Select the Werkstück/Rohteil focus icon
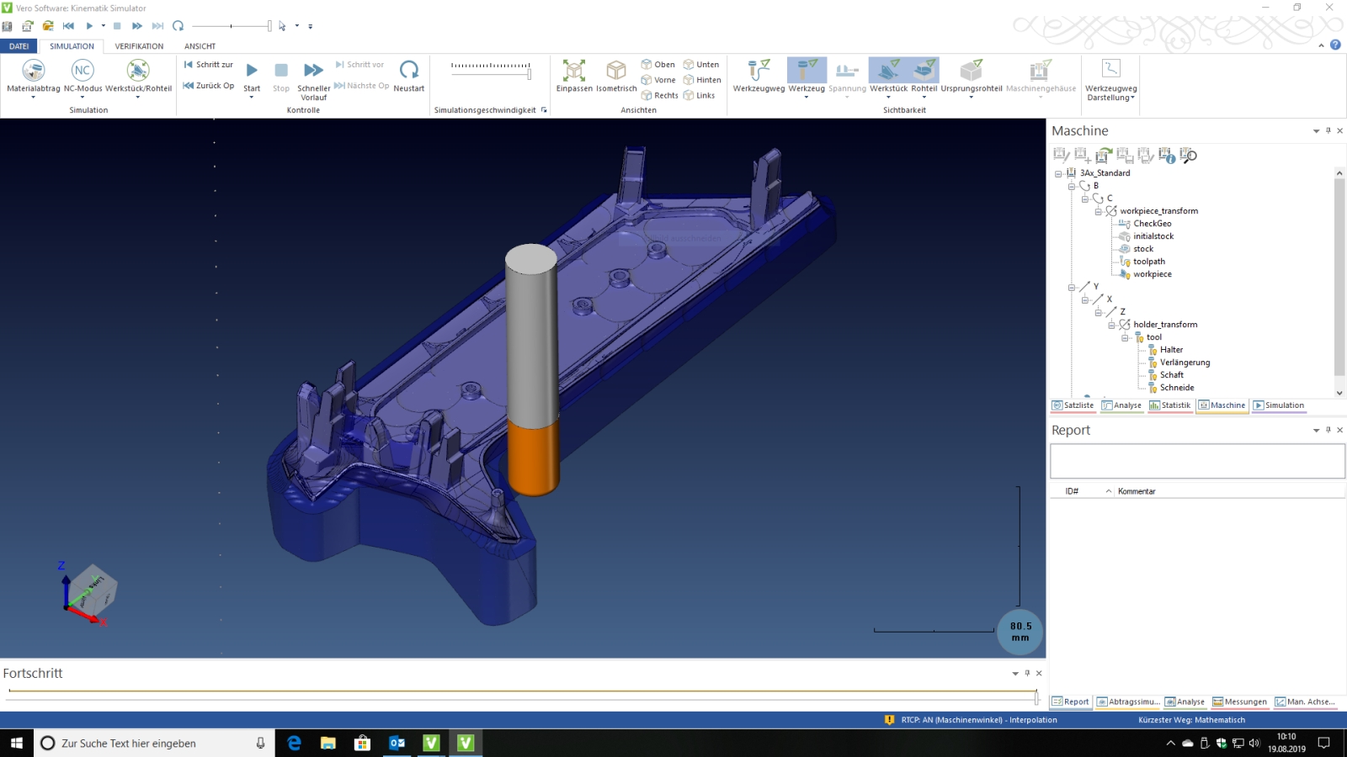The image size is (1347, 757). coord(138,71)
